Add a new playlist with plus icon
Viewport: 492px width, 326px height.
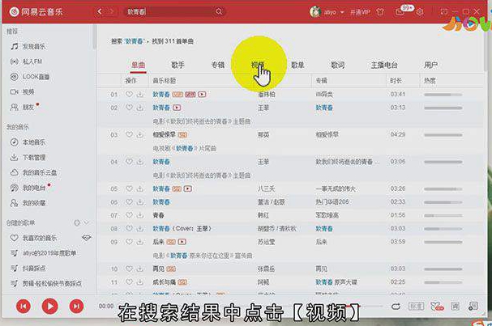[x=77, y=222]
